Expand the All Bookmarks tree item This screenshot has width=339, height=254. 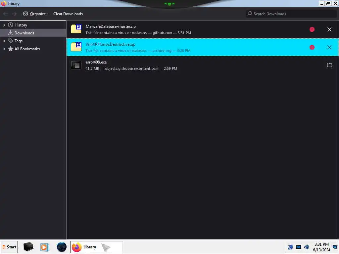click(4, 49)
